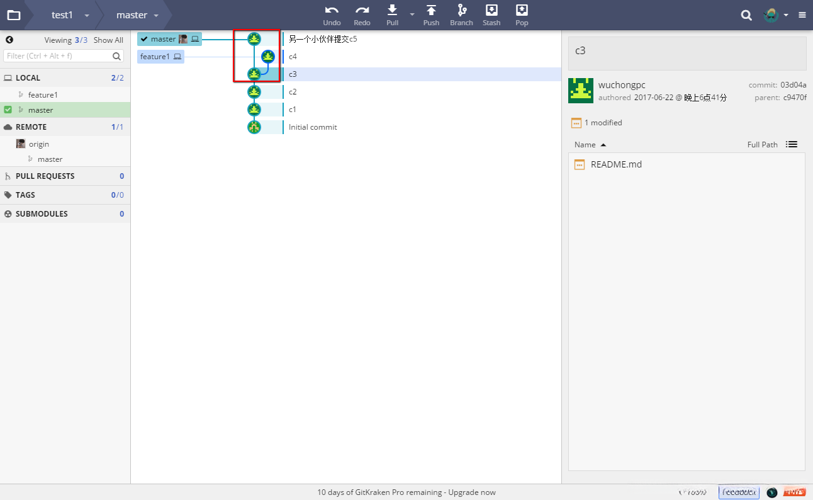Click the Undo toolbar button
The image size is (813, 500).
pyautogui.click(x=332, y=16)
